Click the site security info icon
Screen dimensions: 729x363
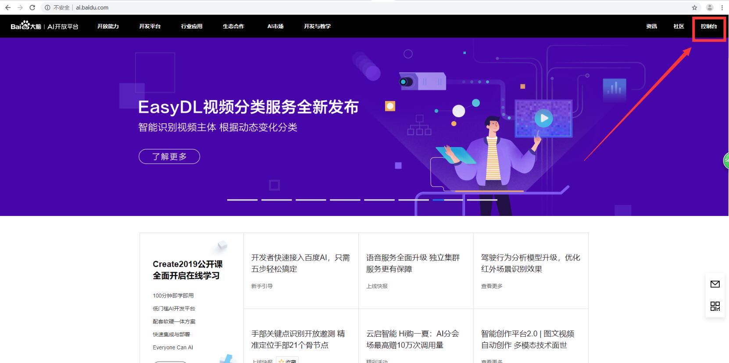[47, 7]
